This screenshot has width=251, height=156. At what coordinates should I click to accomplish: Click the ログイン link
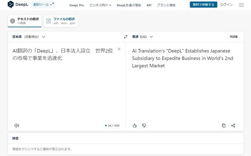coord(226,5)
